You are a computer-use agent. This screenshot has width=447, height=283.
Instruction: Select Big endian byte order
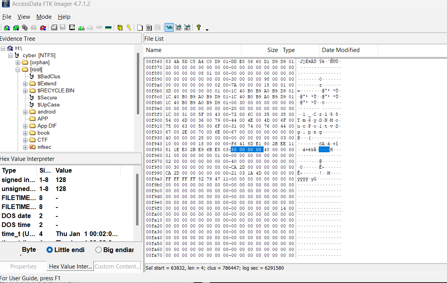tap(98, 250)
